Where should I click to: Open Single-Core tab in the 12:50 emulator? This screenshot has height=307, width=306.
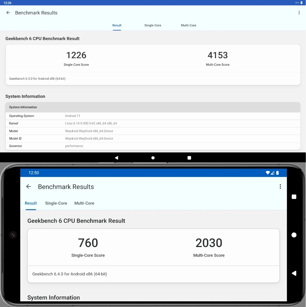[x=56, y=203]
